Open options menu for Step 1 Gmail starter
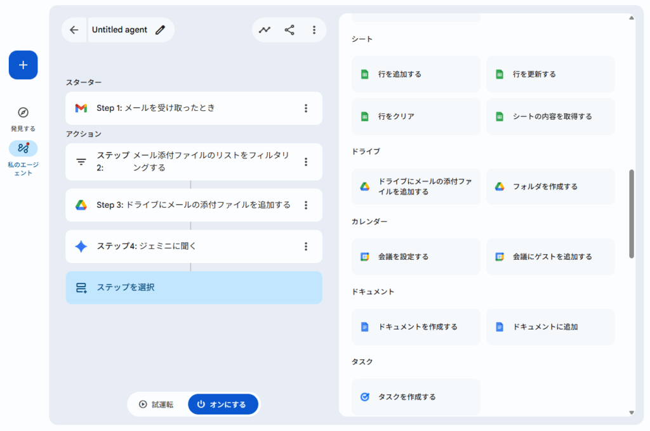Image resolution: width=650 pixels, height=431 pixels. point(305,108)
